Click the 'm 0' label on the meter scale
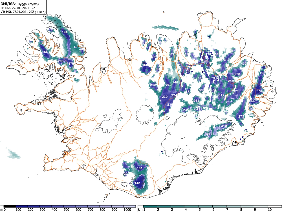This screenshot has width=282, height=212. coord(3,210)
